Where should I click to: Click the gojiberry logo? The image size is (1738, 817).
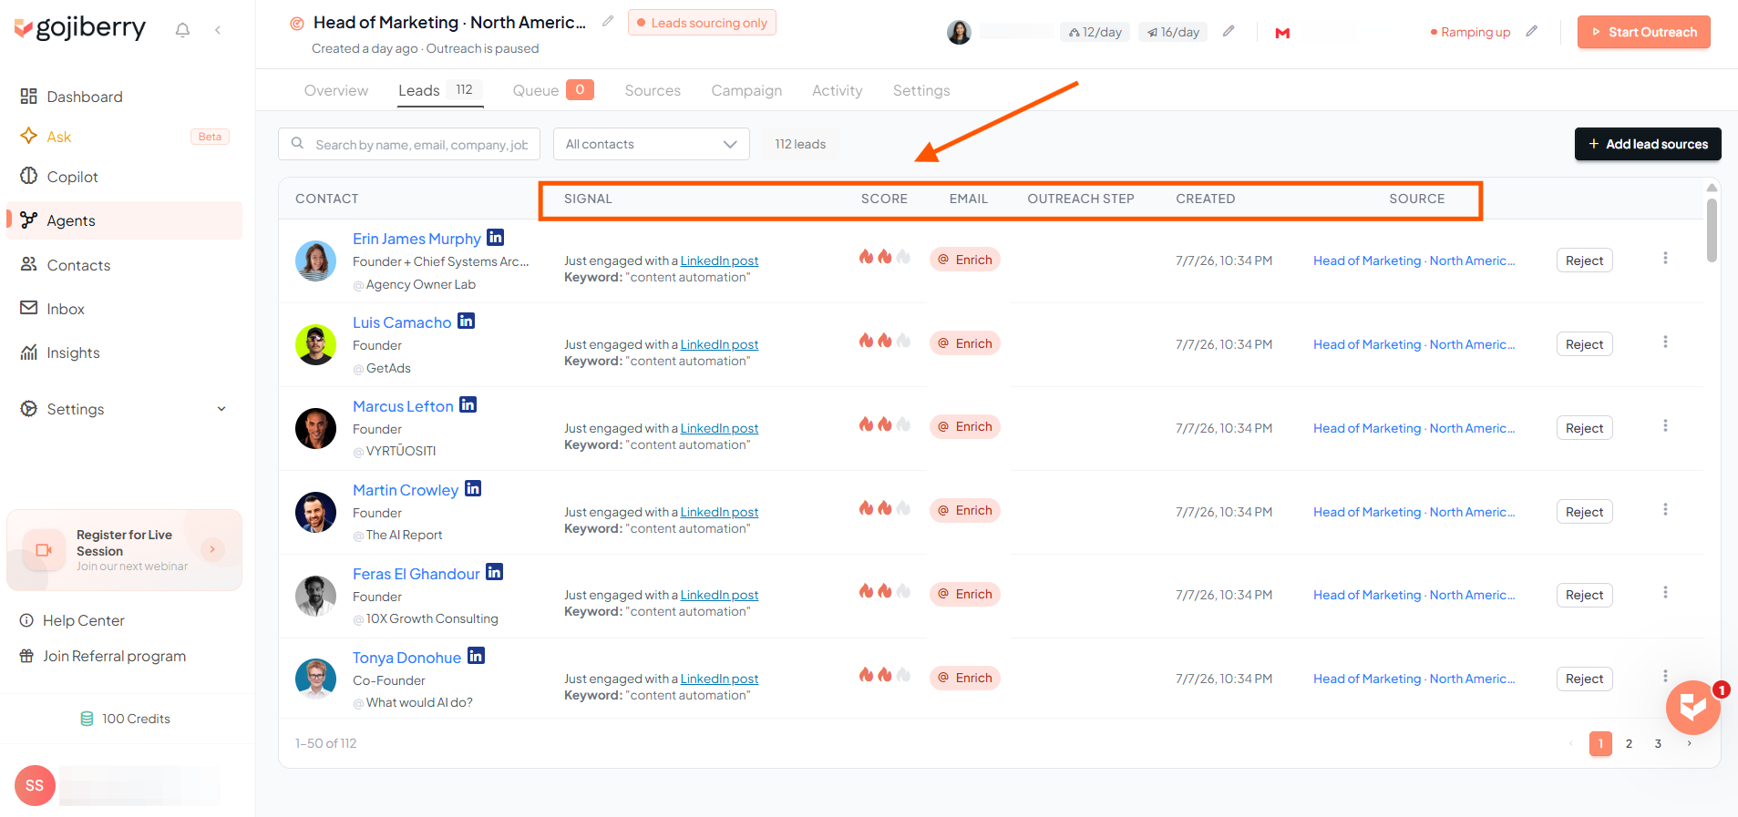click(80, 28)
